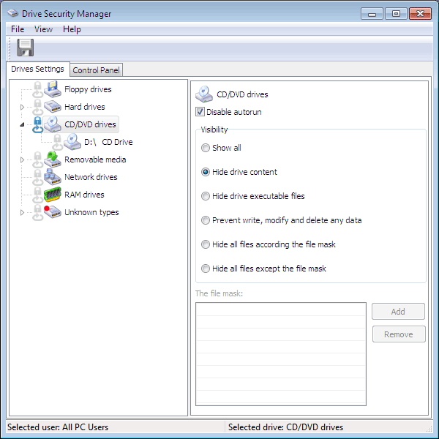Viewport: 439px width, 439px height.
Task: Click the CD/DVD drives icon in right panel header
Action: pos(204,94)
